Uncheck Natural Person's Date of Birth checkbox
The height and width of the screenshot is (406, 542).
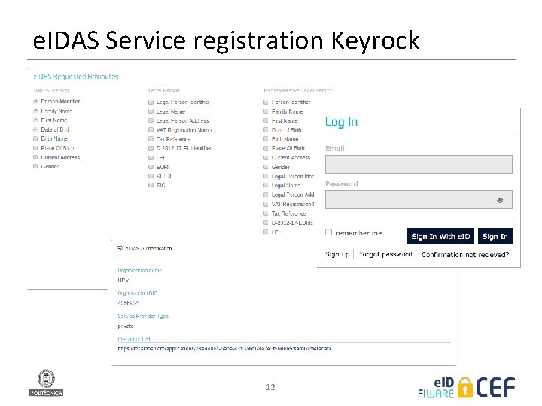click(x=35, y=129)
